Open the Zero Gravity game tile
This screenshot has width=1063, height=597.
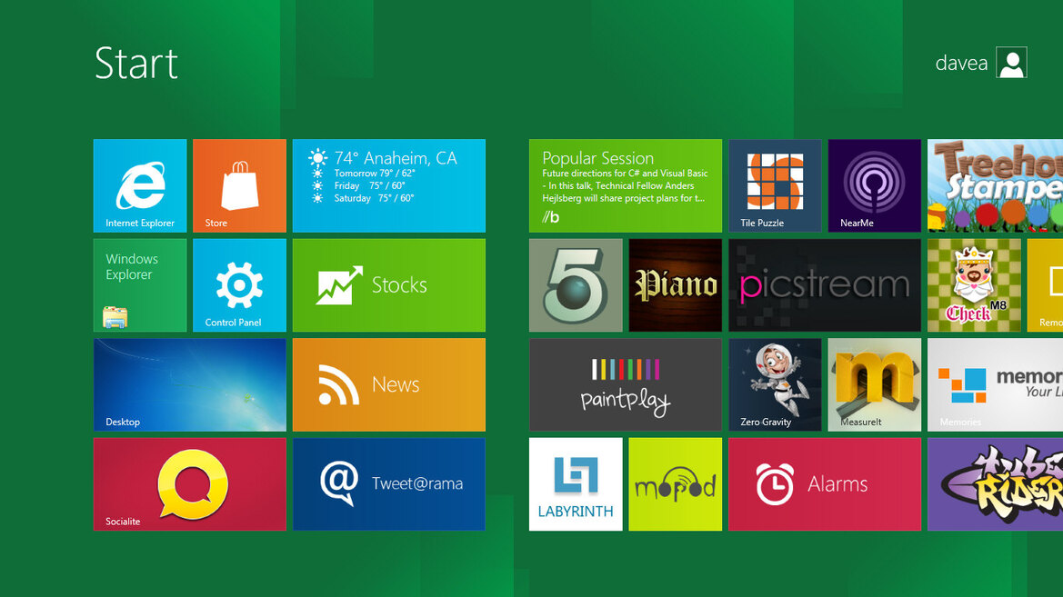pos(775,385)
